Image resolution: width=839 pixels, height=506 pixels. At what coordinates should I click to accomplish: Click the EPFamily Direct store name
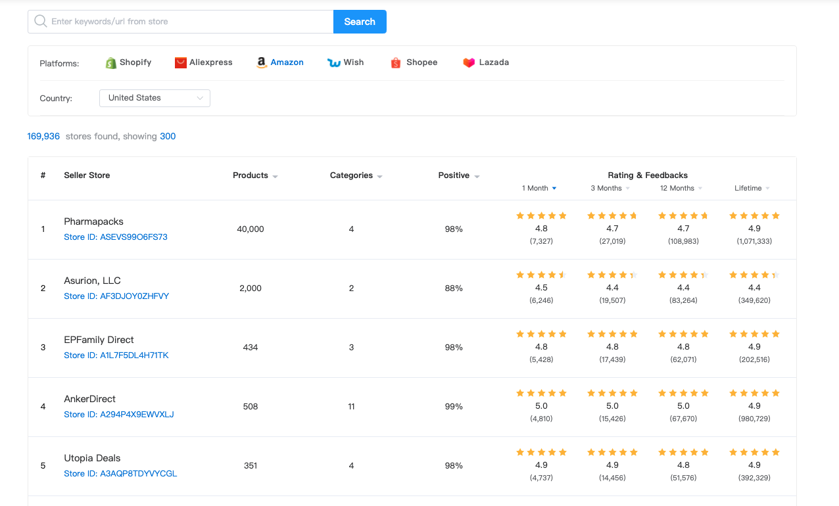[x=99, y=340]
